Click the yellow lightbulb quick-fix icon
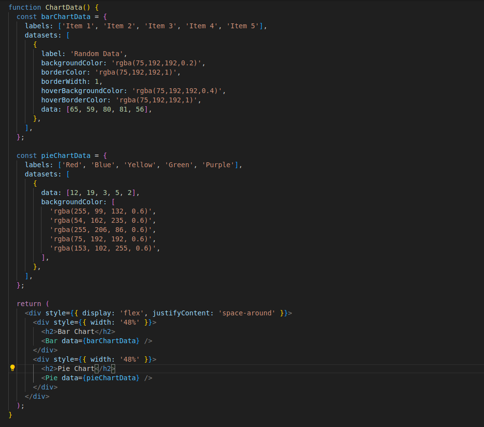 coord(13,368)
